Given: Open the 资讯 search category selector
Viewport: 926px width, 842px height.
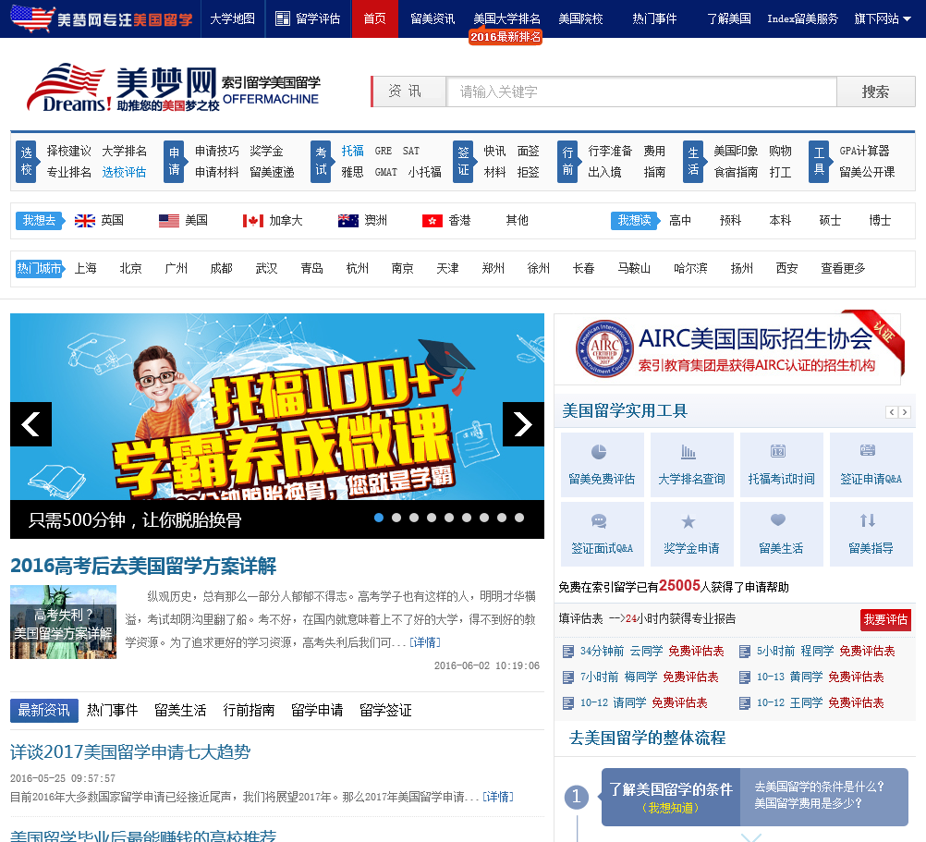Looking at the screenshot, I should (x=408, y=92).
